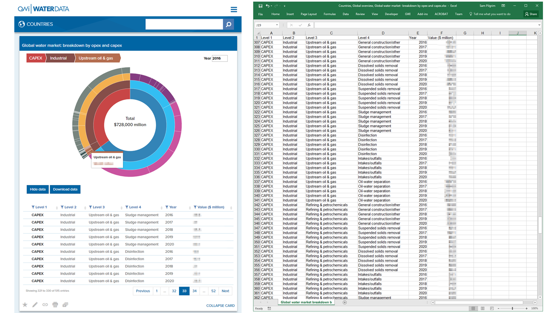Click the COLLAPSE CARD link

(220, 306)
